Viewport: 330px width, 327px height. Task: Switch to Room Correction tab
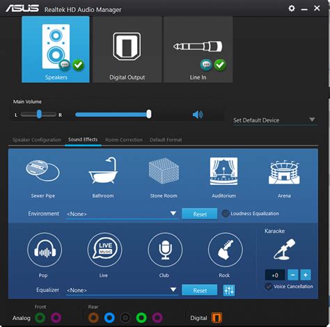(124, 140)
